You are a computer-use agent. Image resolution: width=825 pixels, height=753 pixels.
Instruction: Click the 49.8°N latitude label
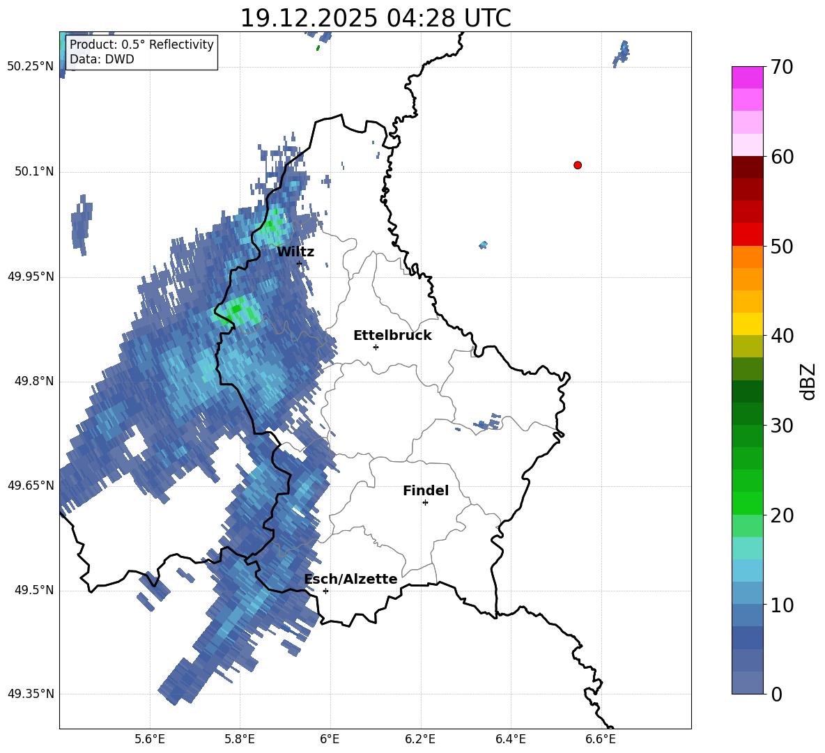(34, 381)
